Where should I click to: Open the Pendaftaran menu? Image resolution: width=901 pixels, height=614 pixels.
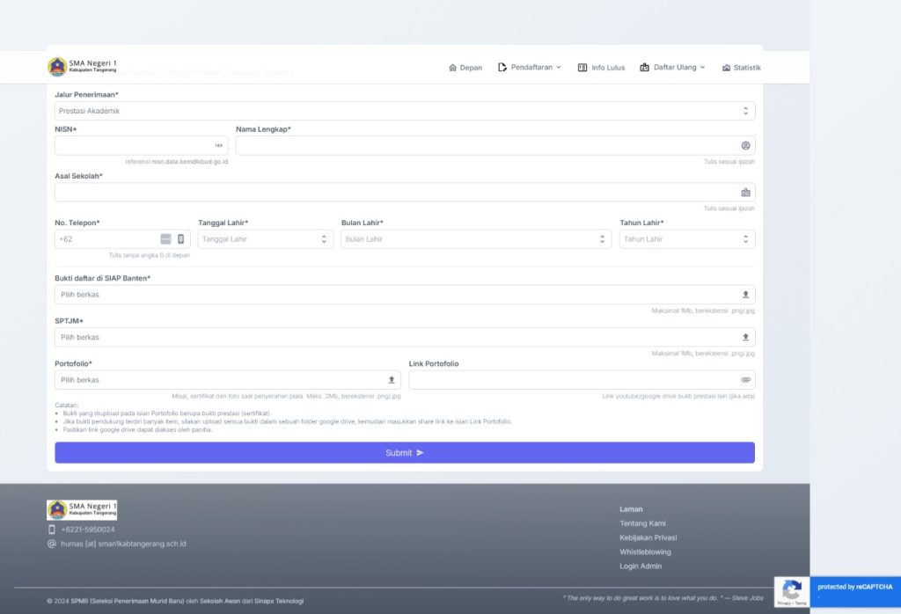click(x=530, y=68)
